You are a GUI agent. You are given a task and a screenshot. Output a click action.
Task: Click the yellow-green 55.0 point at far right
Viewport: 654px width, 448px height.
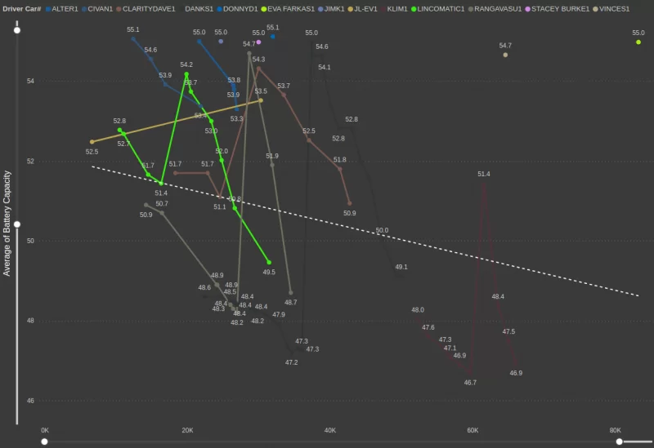(x=638, y=42)
